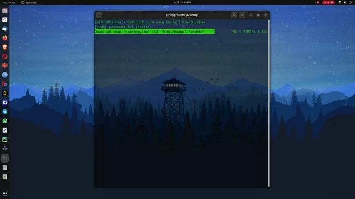
Task: Open Telegram from the dock
Action: click(5, 112)
